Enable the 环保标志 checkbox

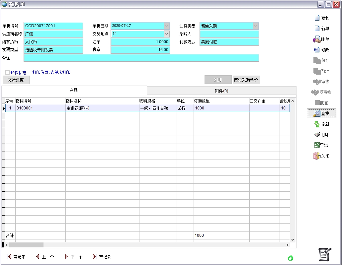click(x=8, y=72)
